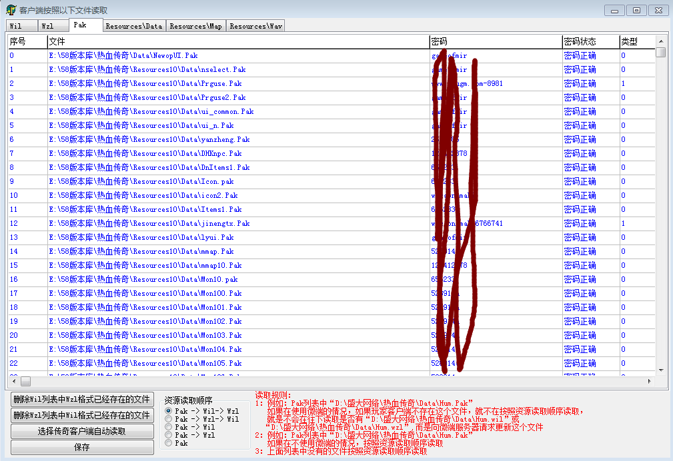Select the 'Pak' only radio option
Viewport: 673px width, 461px height.
[x=169, y=443]
